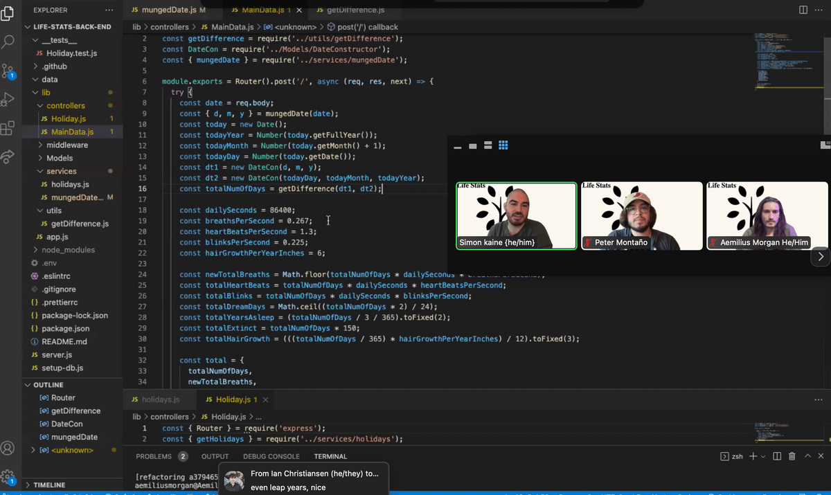Viewport: 831px width, 495px height.
Task: Select Simon kaine video thumbnail
Action: click(517, 215)
